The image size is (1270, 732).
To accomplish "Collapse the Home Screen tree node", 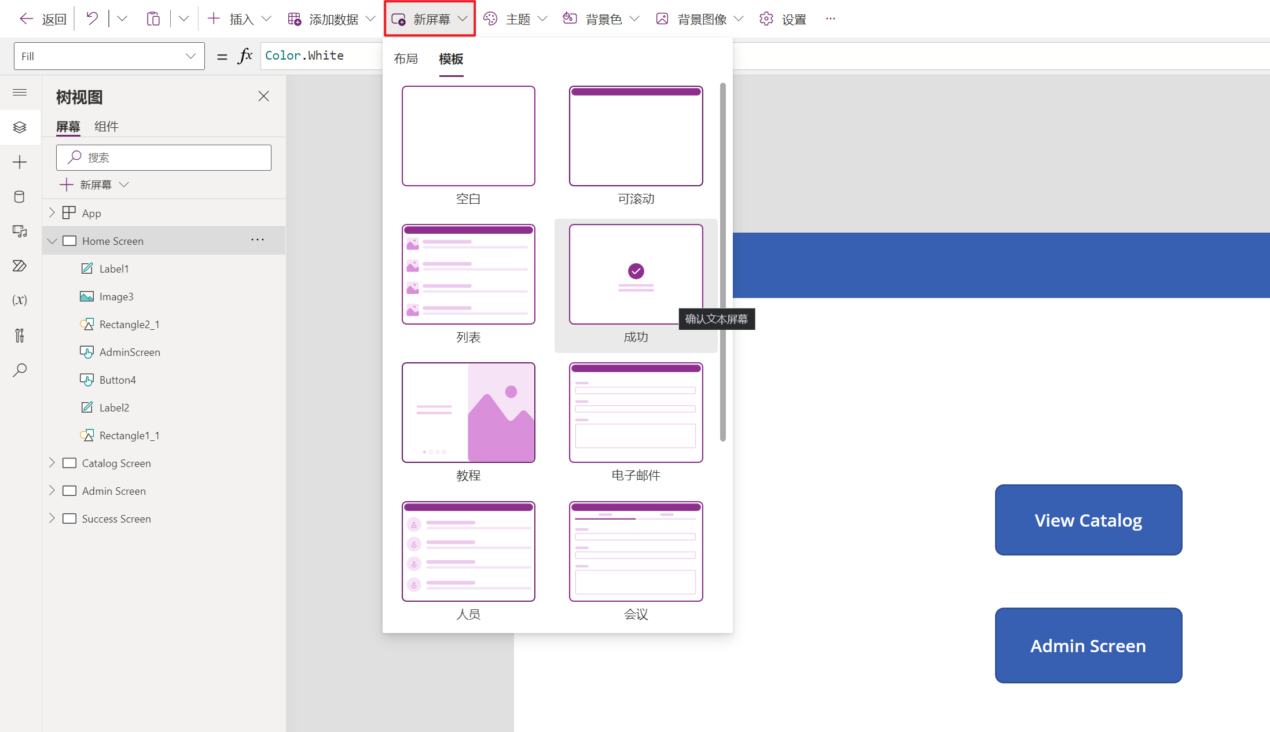I will click(52, 241).
